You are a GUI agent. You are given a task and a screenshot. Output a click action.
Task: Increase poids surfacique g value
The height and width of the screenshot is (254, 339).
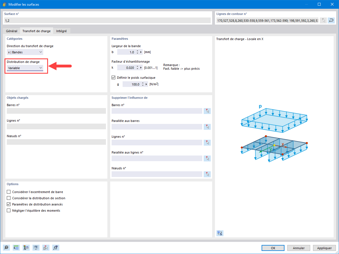[143, 83]
